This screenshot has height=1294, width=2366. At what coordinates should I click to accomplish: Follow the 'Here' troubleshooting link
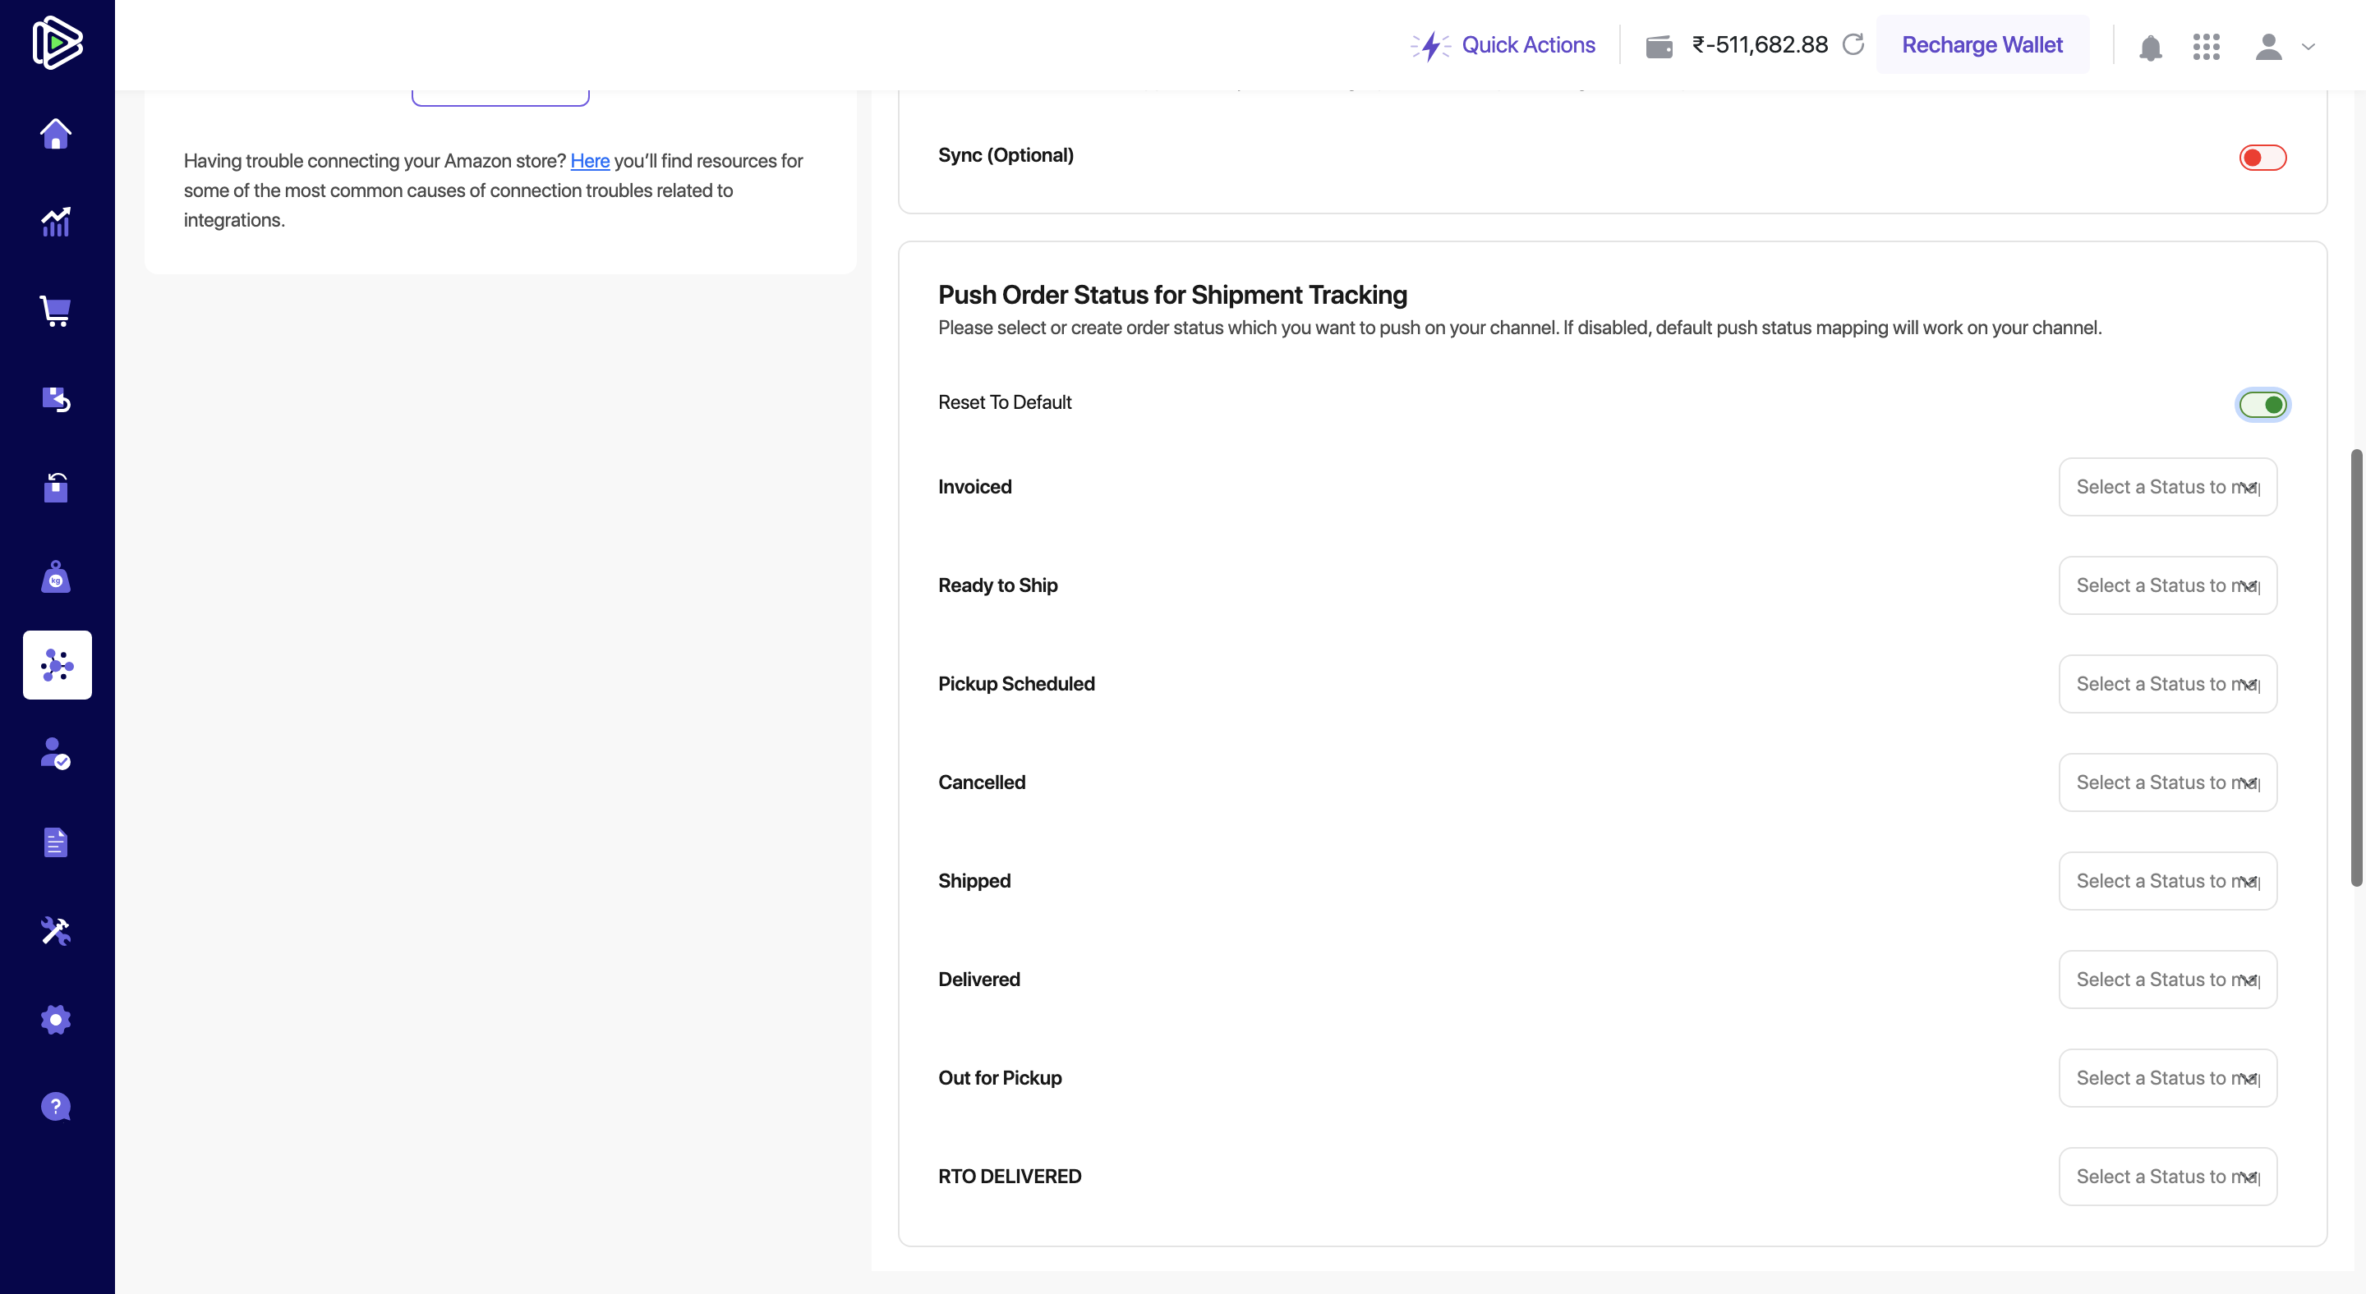(x=590, y=161)
